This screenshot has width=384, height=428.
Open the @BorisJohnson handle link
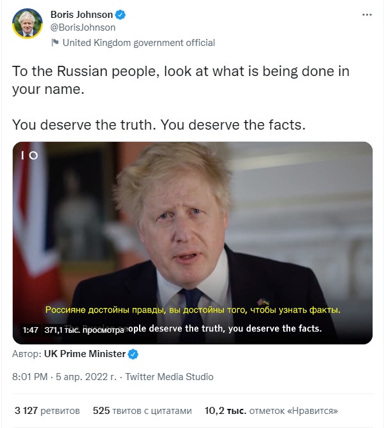[x=82, y=27]
